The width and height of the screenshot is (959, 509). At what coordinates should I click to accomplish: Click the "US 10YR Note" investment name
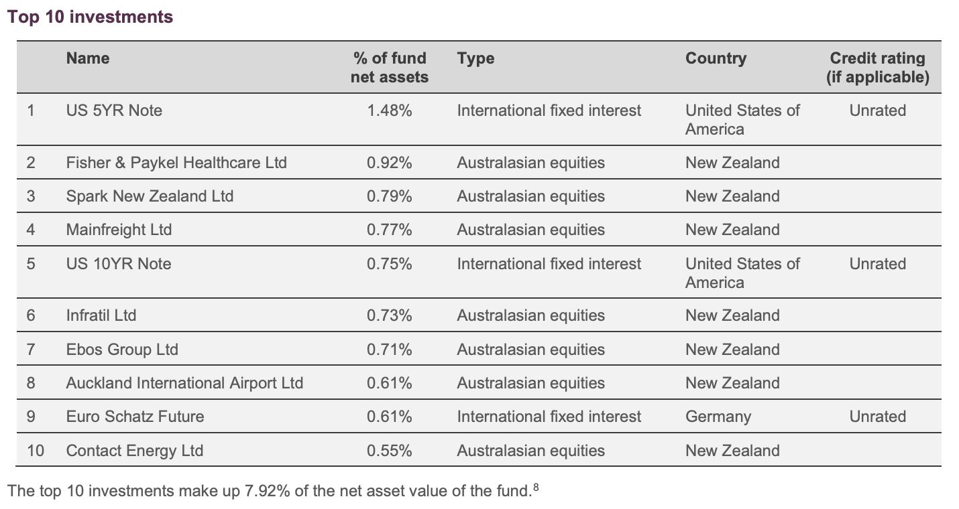[x=119, y=264]
